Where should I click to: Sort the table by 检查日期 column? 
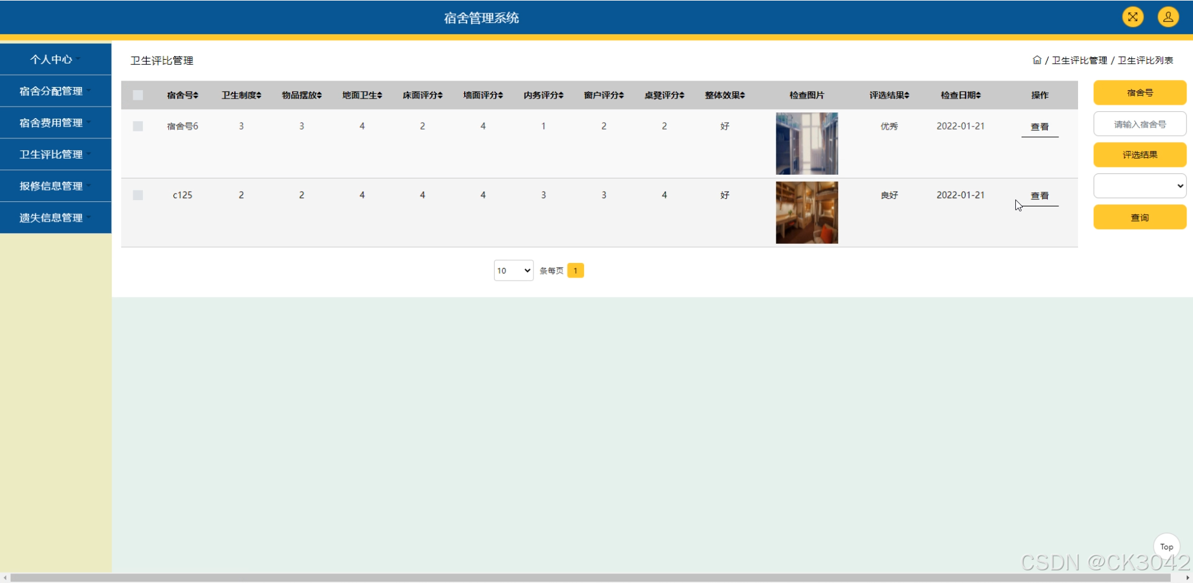961,95
